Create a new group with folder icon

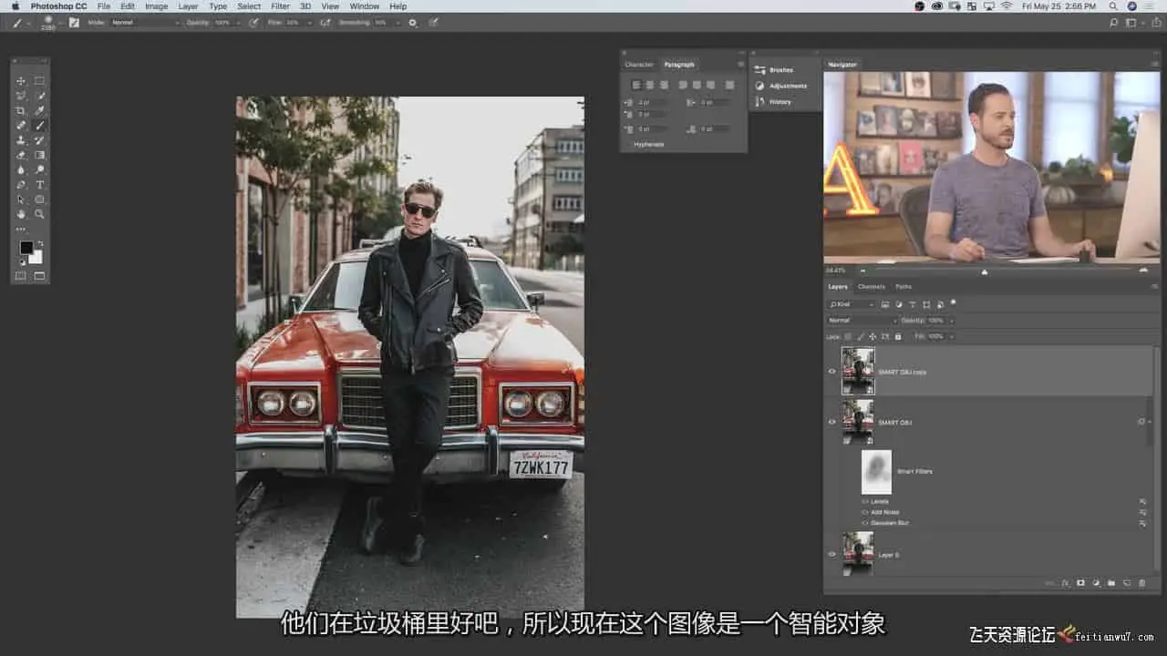(x=1110, y=583)
